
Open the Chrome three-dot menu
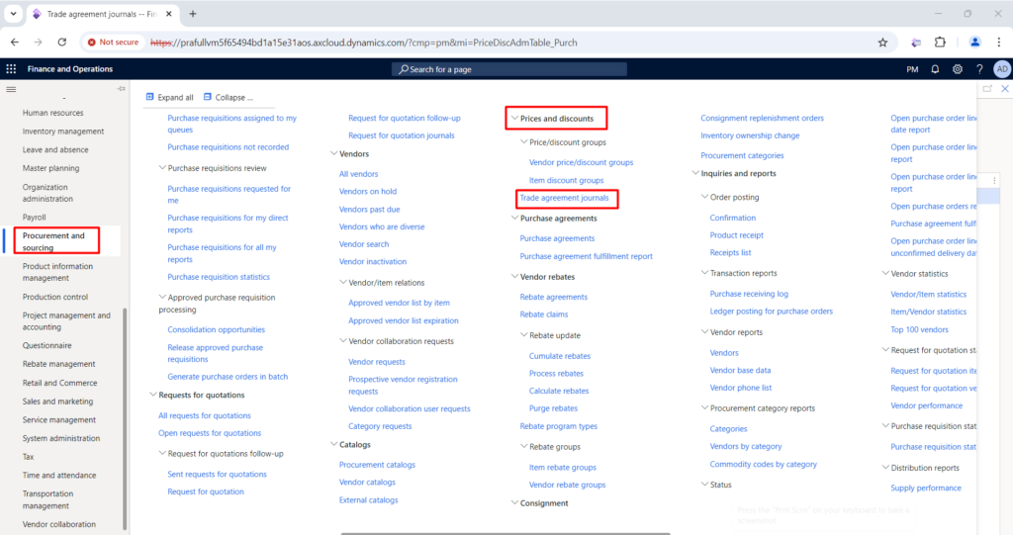(x=999, y=42)
